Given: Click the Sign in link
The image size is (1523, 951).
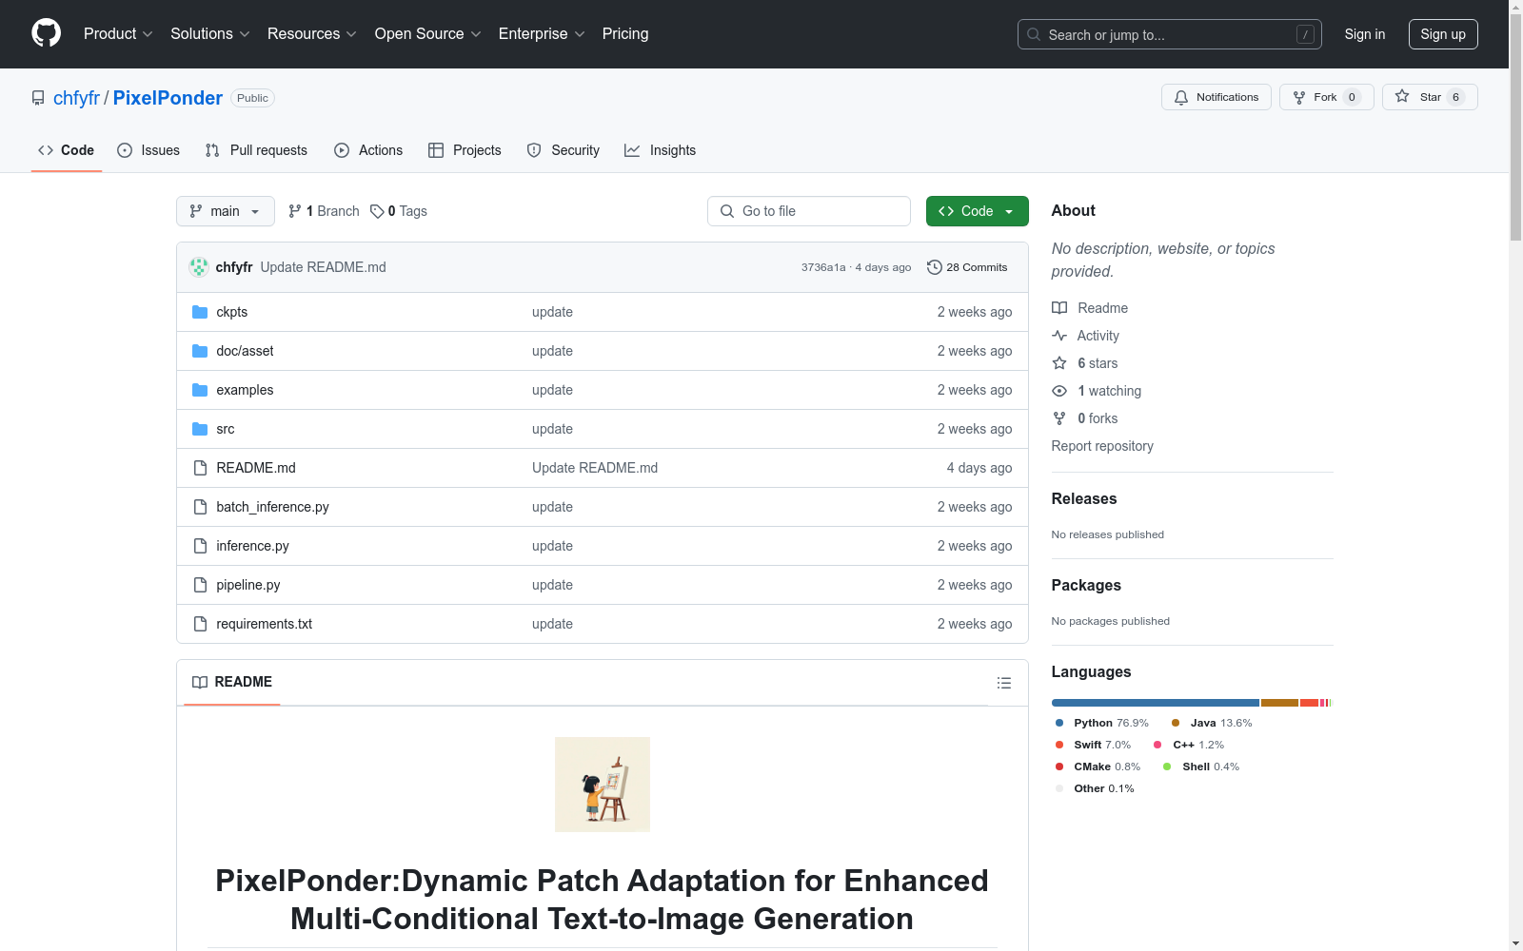Looking at the screenshot, I should point(1365,34).
